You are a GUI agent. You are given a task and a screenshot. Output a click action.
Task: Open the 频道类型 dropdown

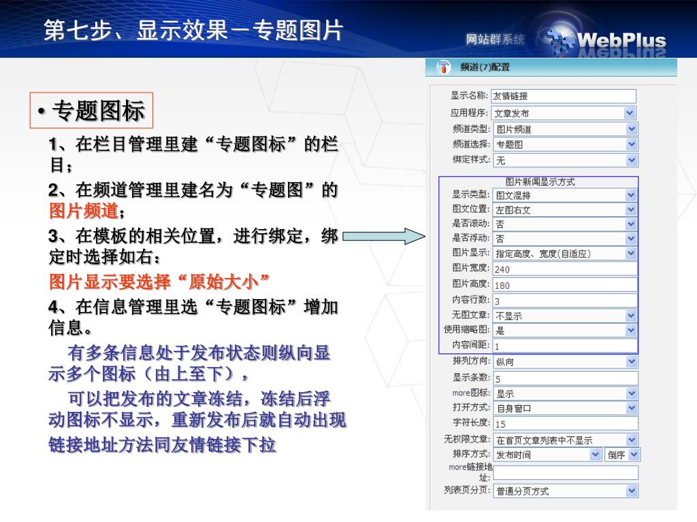(x=566, y=128)
